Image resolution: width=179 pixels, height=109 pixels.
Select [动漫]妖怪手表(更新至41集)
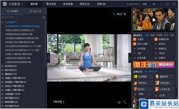pos(18,58)
